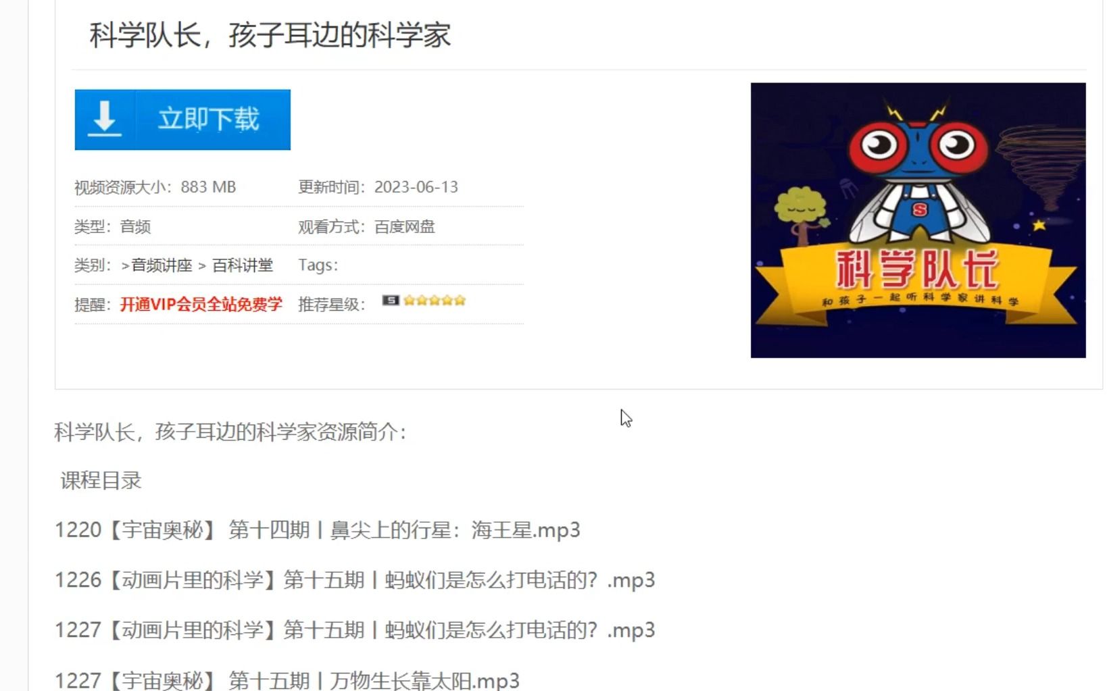Select the text 视频资源大小: 883 MB

tap(155, 187)
